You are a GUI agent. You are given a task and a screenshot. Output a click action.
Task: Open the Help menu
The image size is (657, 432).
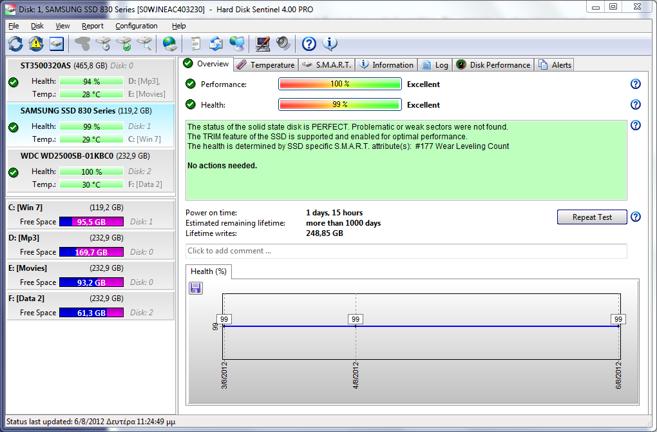[x=178, y=26]
